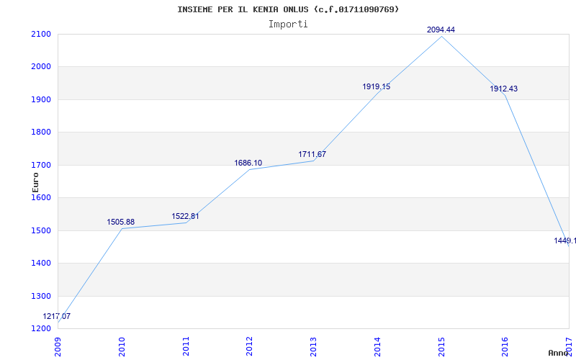Click the 2017 year label
This screenshot has height=360, width=576.
coord(570,346)
